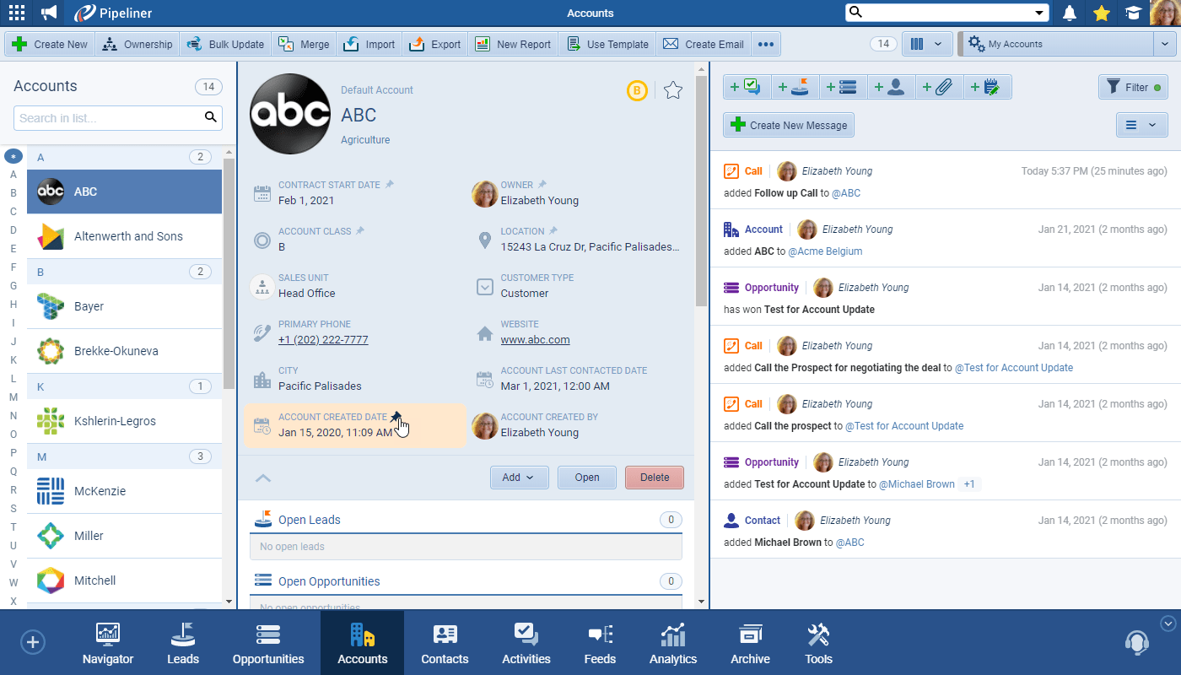The height and width of the screenshot is (675, 1181).
Task: Click the notifications bell icon
Action: (1070, 13)
